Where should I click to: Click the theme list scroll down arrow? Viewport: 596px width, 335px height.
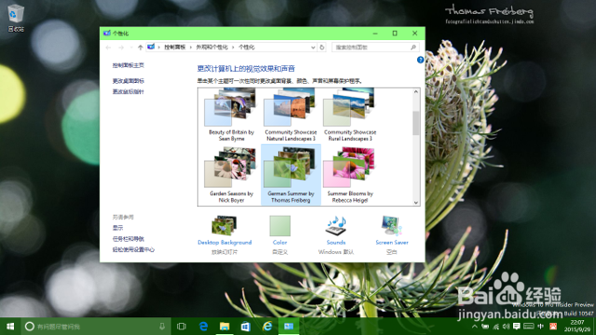(416, 203)
